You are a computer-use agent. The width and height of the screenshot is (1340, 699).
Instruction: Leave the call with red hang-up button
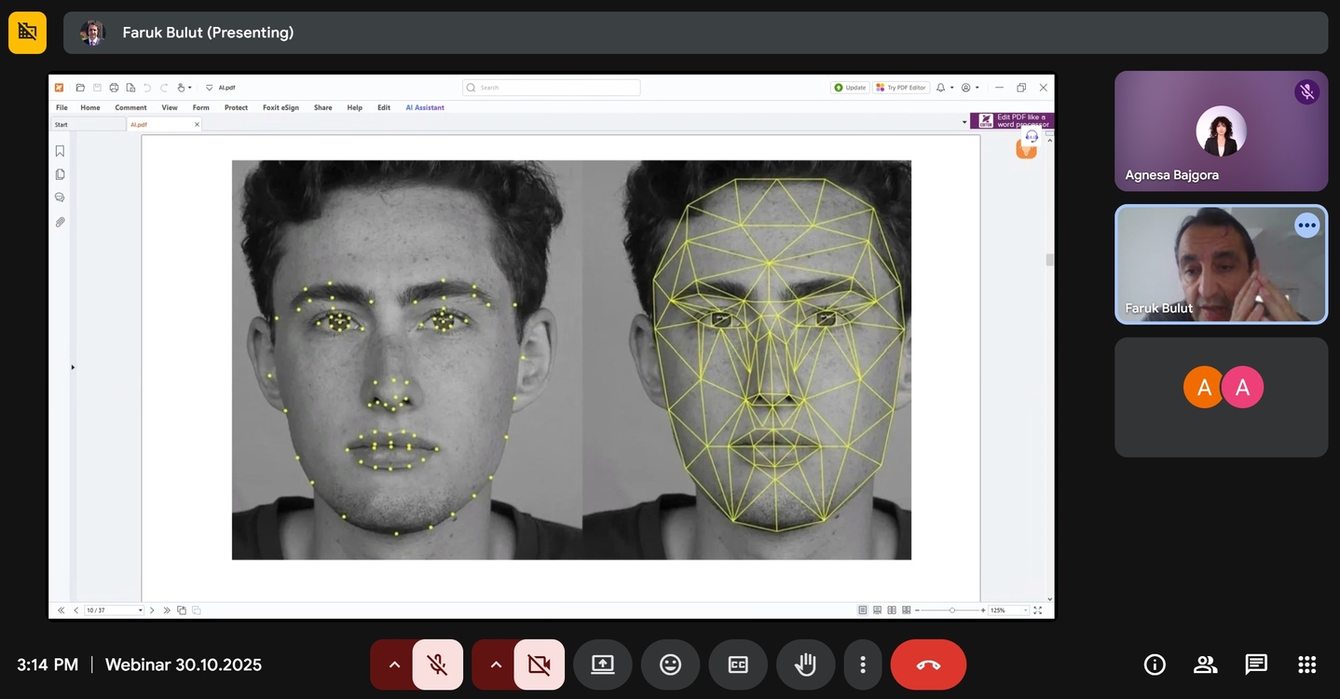point(928,665)
